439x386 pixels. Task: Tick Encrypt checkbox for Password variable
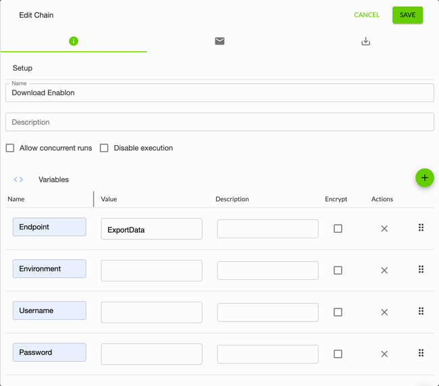click(x=338, y=354)
